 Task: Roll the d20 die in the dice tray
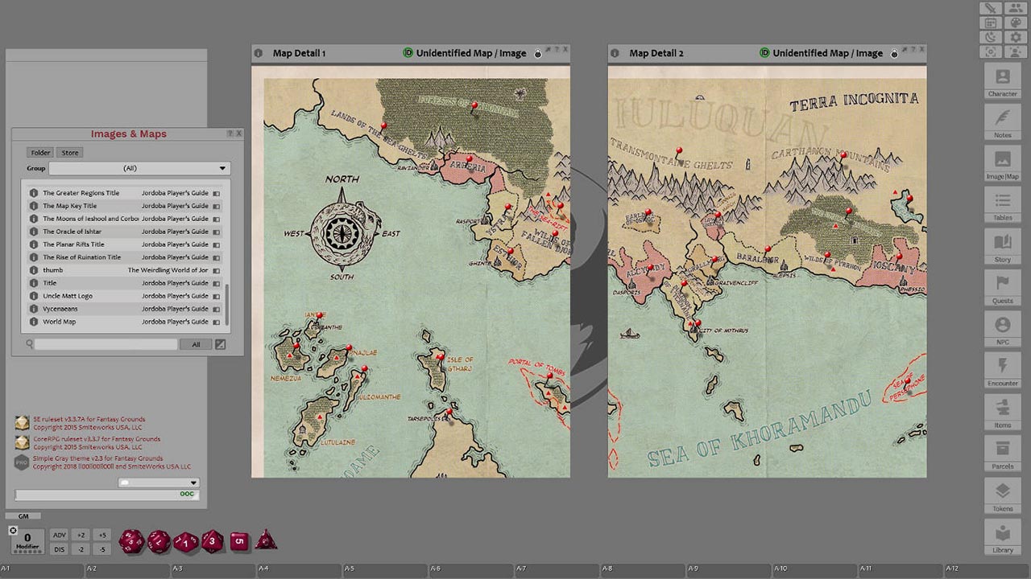pyautogui.click(x=133, y=540)
